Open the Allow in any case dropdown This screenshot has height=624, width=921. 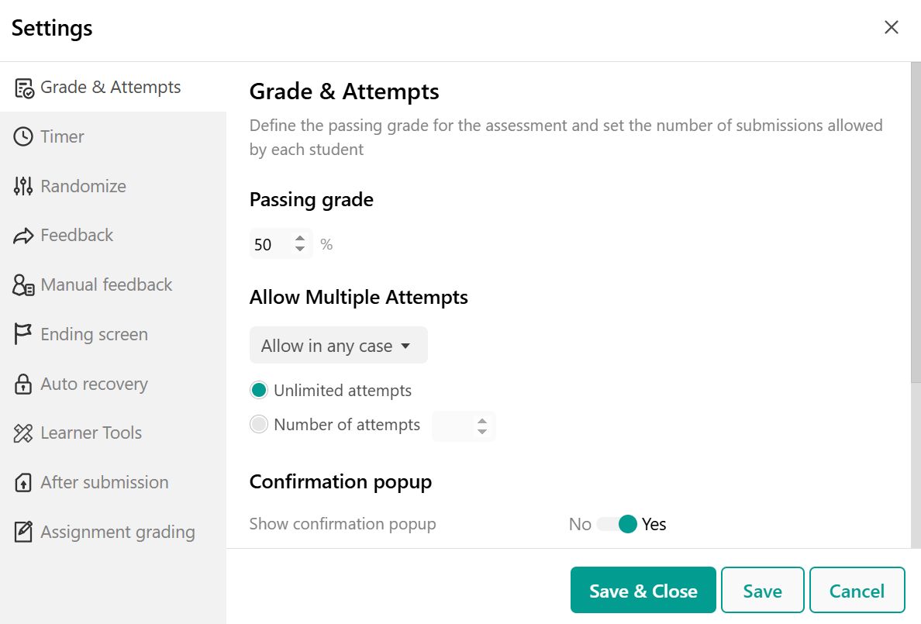338,346
